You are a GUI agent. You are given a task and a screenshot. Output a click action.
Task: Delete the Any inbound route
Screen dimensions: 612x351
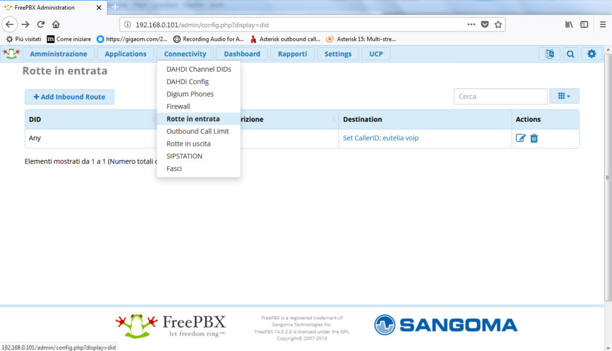(x=534, y=138)
